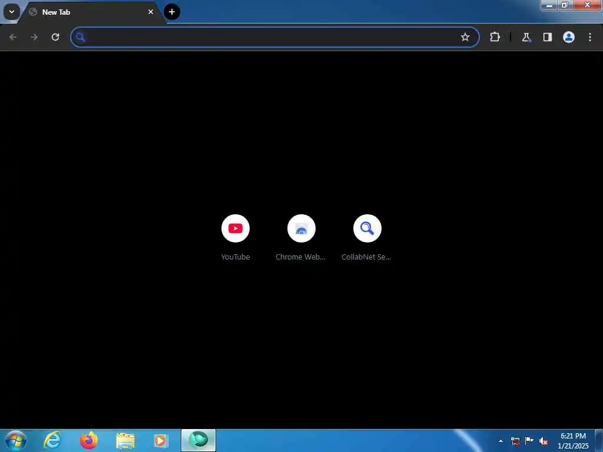Click the CollabNet Se... label
Image resolution: width=603 pixels, height=452 pixels.
pos(366,257)
